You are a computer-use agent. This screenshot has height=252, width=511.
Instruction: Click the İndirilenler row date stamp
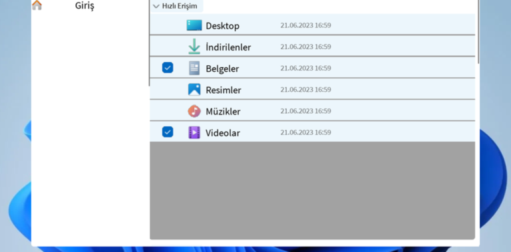305,47
